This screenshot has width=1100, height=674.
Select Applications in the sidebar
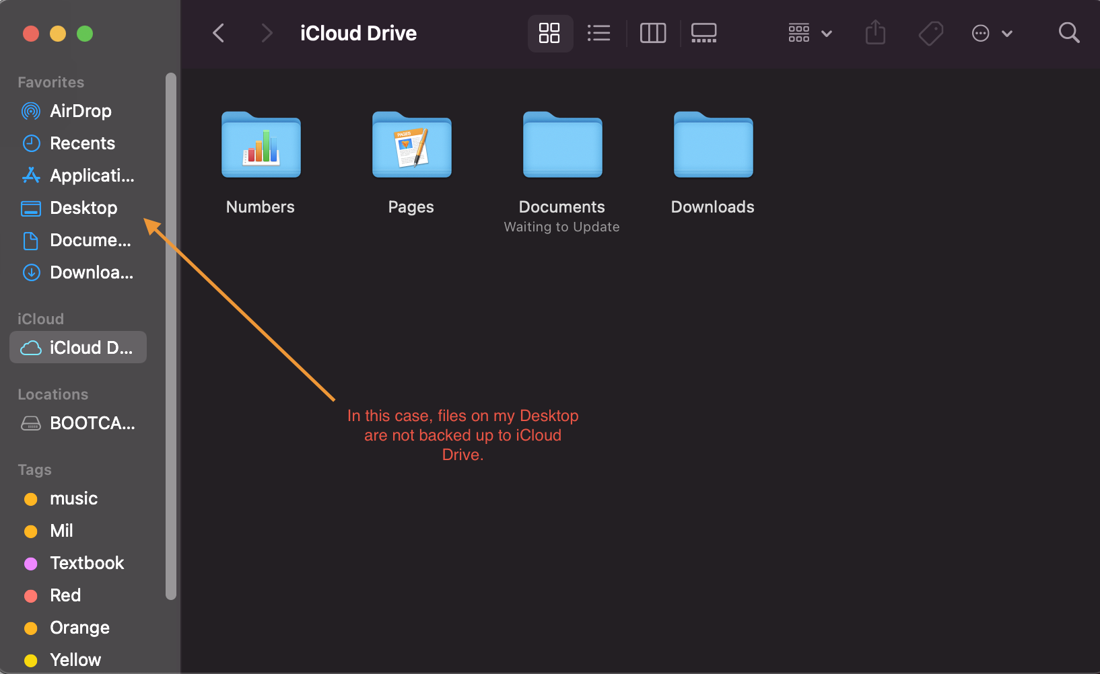[78, 176]
